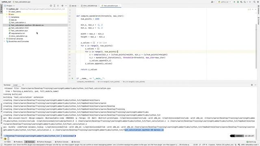The width and height of the screenshot is (260, 146).
Task: Open the Problems tool window tab
Action: [x=18, y=142]
